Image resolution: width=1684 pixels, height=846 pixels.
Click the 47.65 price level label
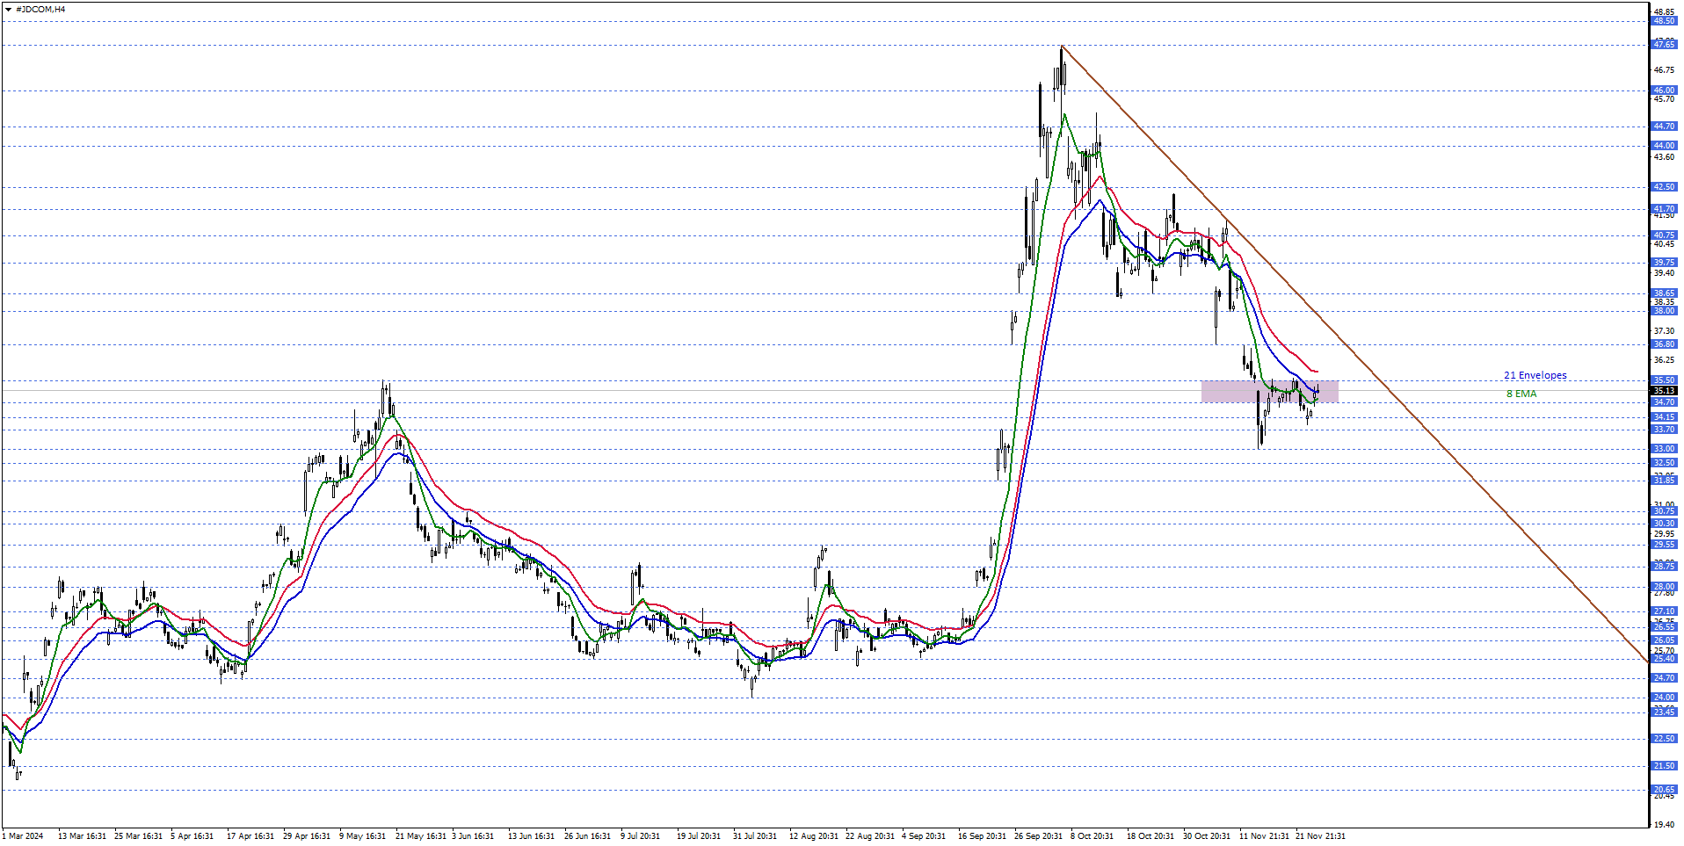point(1664,45)
